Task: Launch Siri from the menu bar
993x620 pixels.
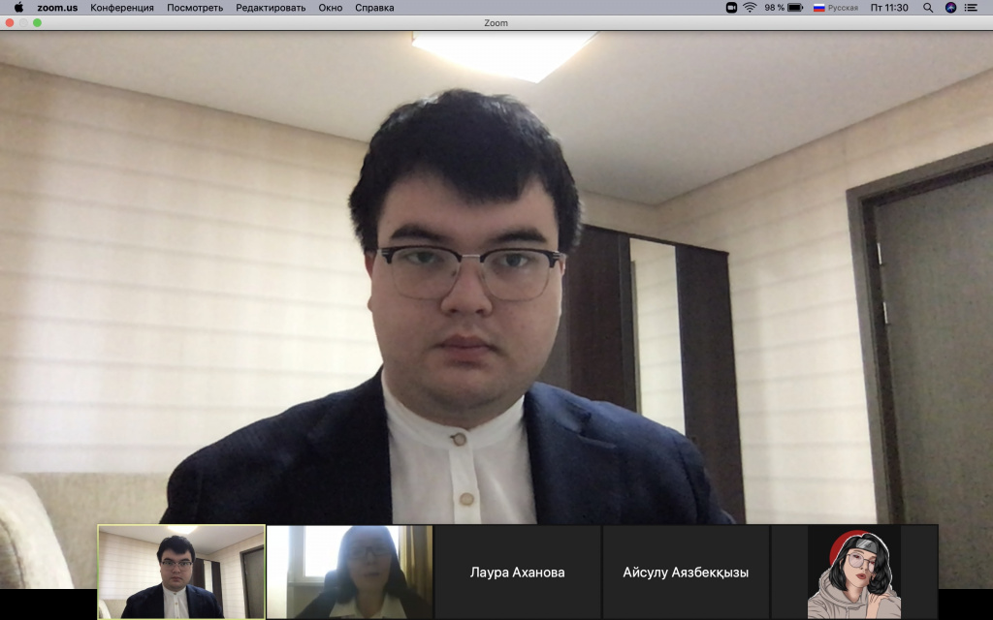Action: tap(950, 8)
